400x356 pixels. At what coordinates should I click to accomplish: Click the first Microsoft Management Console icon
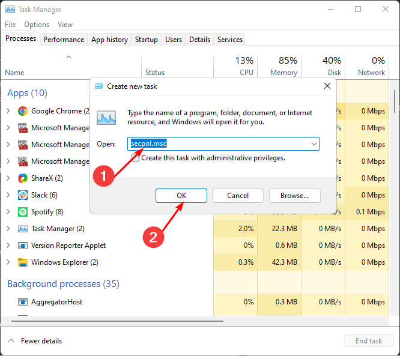23,128
